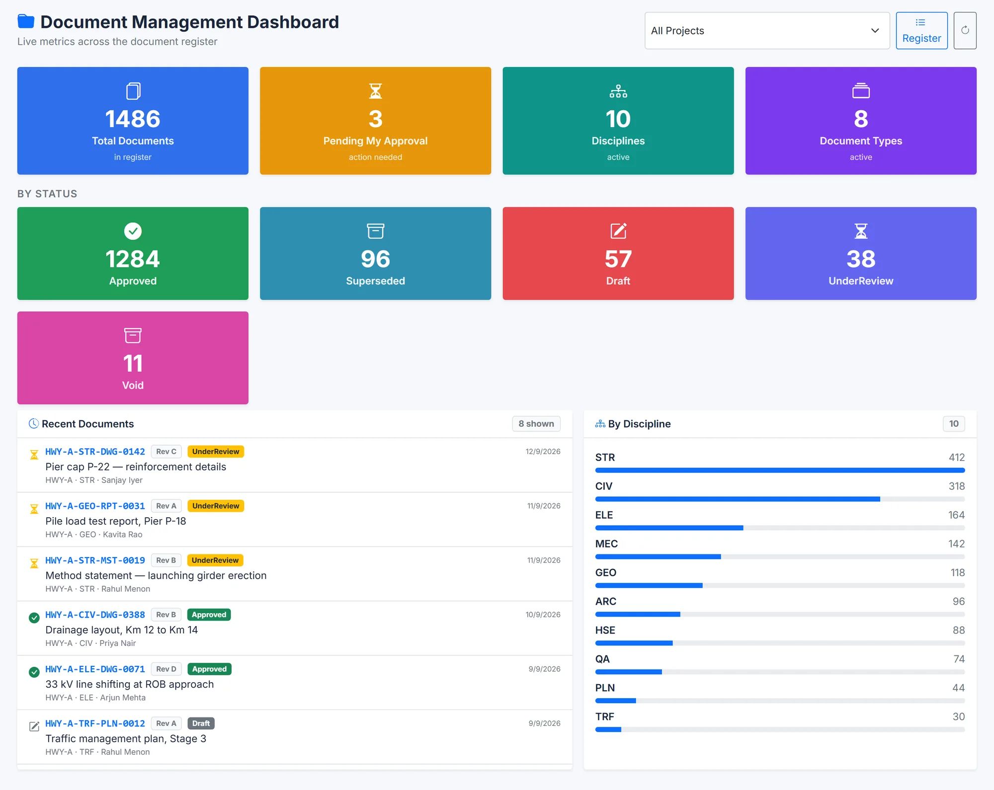
Task: Click the Pending My Approval hourglass icon
Action: coord(375,91)
